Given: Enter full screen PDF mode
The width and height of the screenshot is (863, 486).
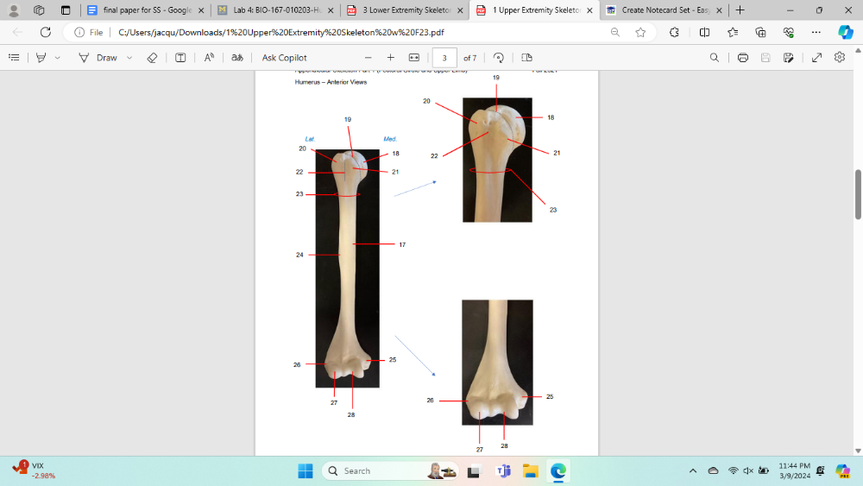Looking at the screenshot, I should click(x=816, y=58).
